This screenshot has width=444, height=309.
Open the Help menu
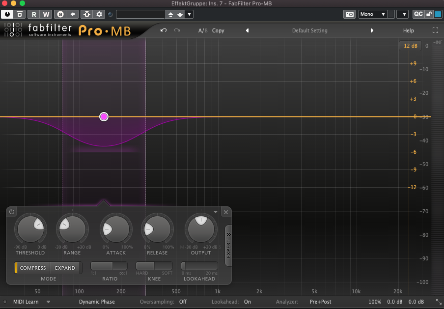pyautogui.click(x=408, y=30)
